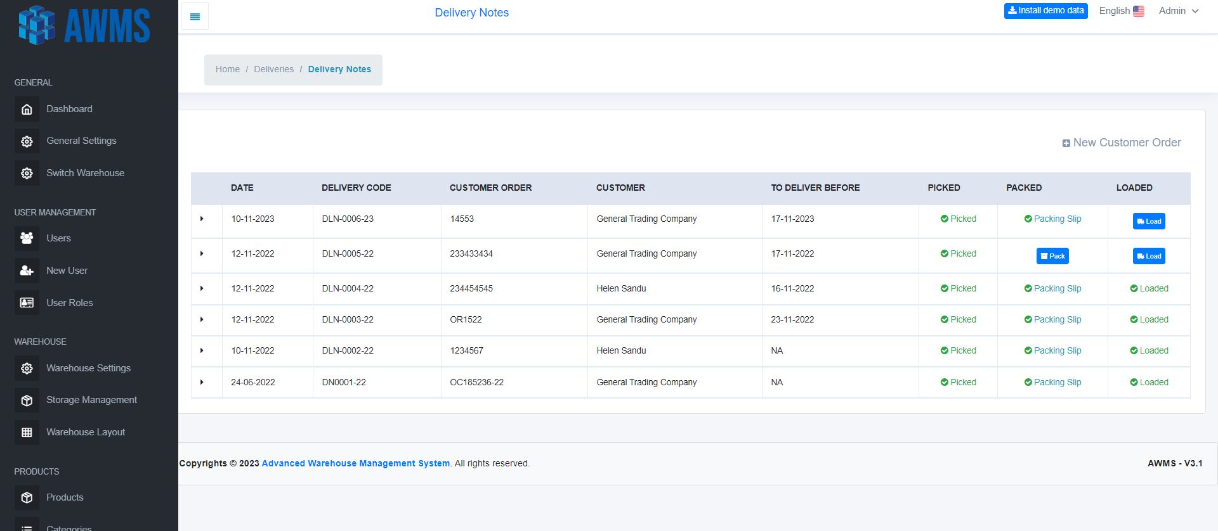Open the Admin user dropdown
The height and width of the screenshot is (531, 1218).
coord(1178,11)
